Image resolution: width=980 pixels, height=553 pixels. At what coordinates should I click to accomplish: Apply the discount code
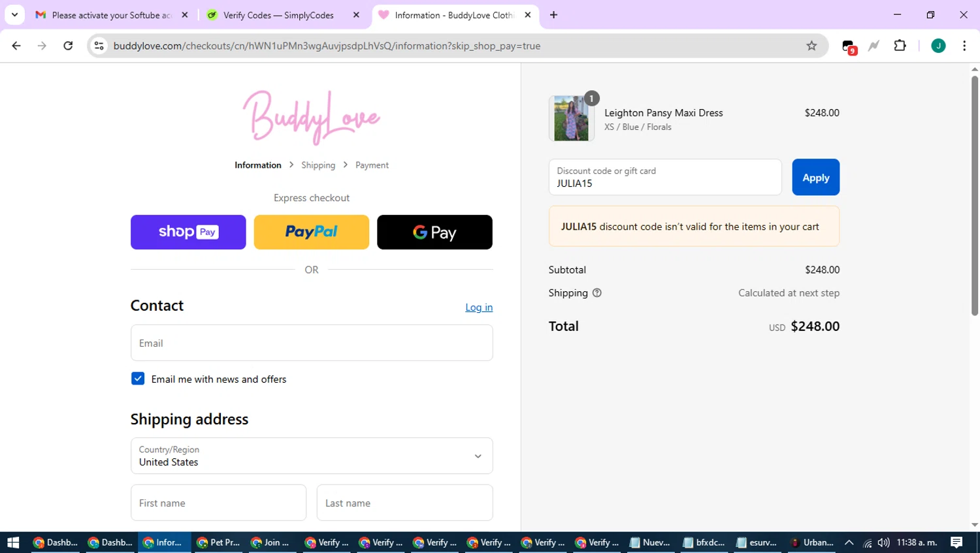tap(816, 177)
